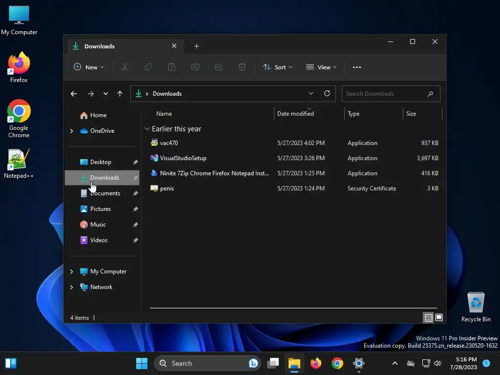Open Task View from taskbar

pos(273,363)
